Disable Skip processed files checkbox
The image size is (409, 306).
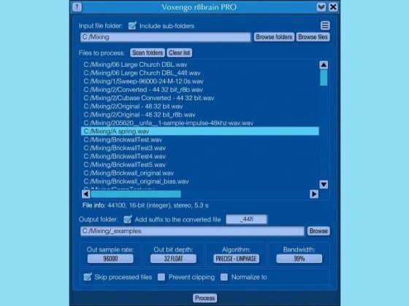pos(88,277)
